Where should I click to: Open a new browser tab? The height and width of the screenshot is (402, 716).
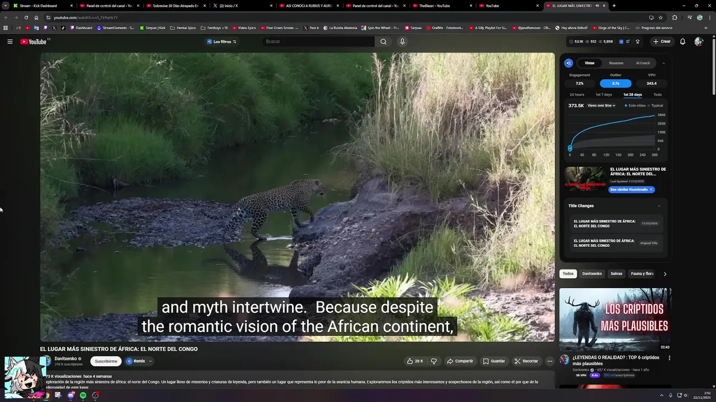[x=614, y=6]
